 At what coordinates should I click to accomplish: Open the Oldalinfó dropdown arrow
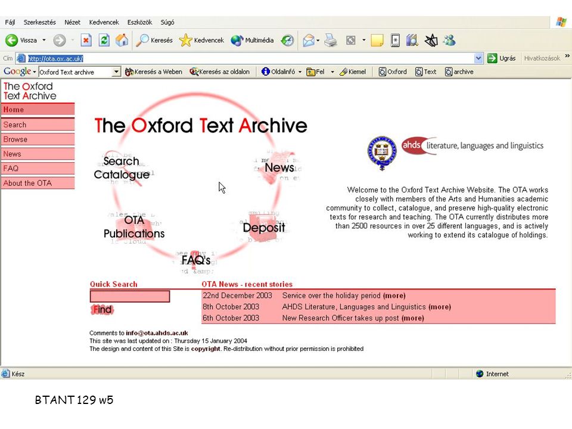pyautogui.click(x=300, y=72)
